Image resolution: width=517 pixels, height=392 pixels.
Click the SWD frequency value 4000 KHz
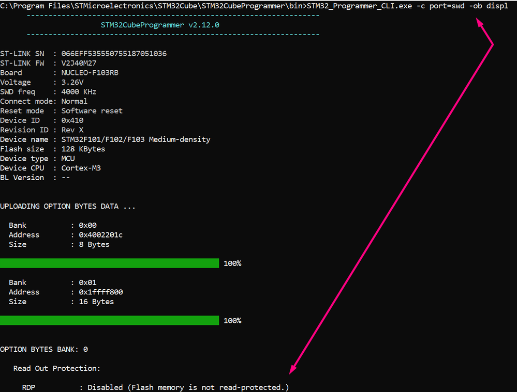click(x=79, y=92)
